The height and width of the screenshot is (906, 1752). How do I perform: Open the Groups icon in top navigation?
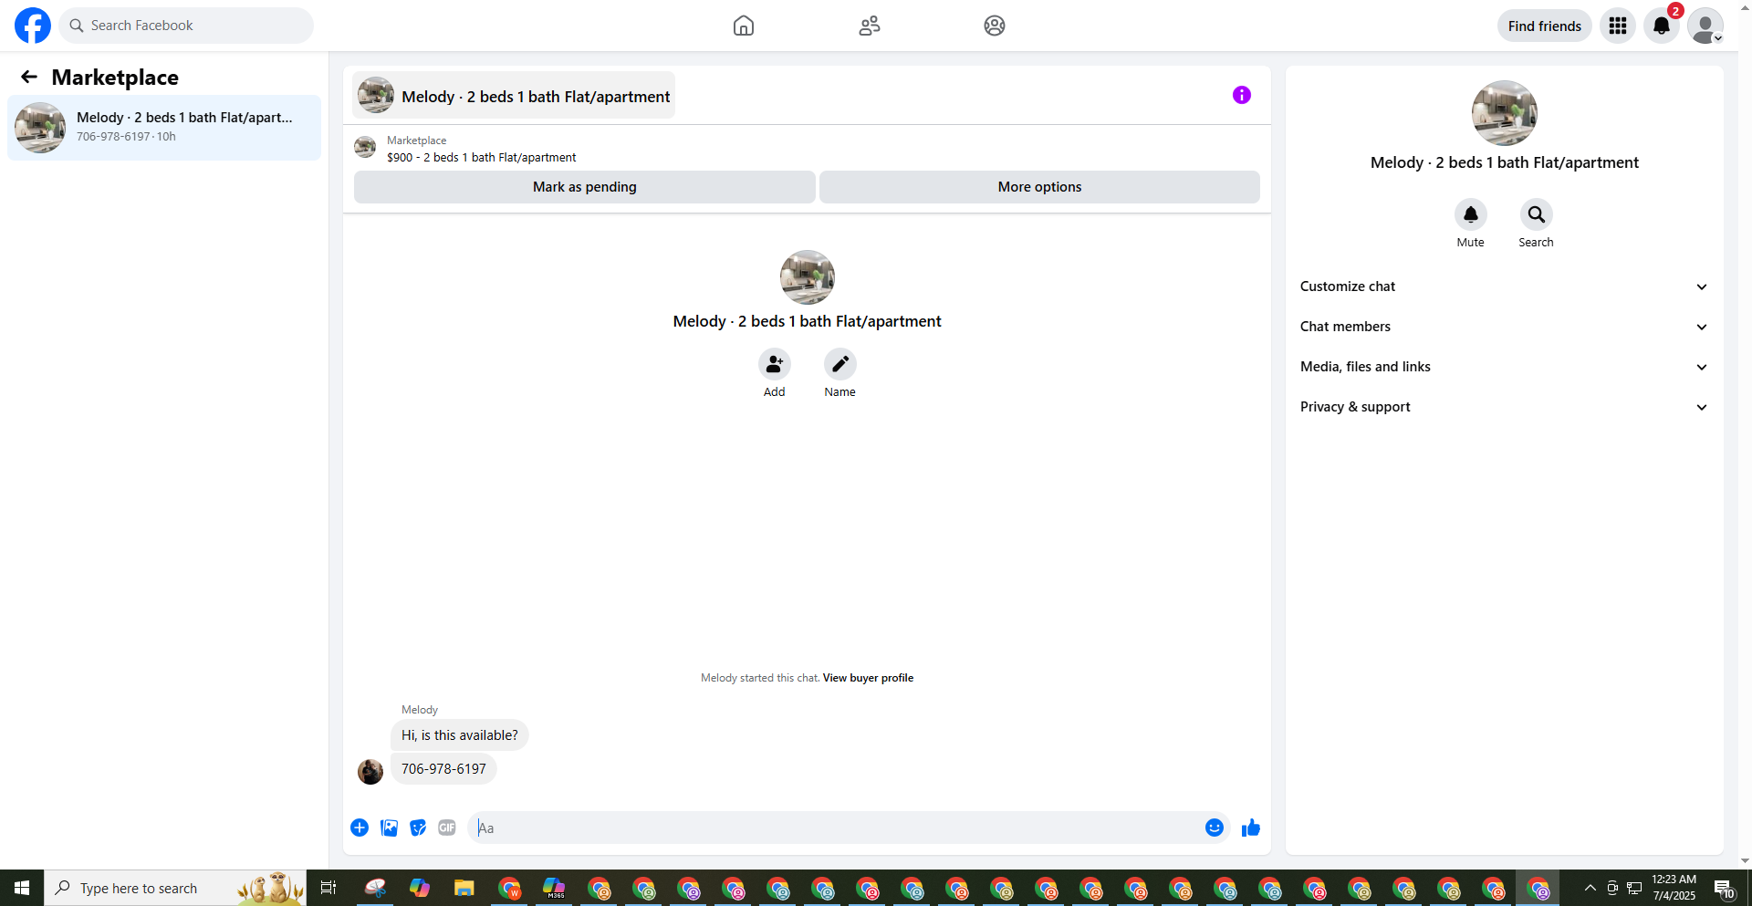coord(995,26)
